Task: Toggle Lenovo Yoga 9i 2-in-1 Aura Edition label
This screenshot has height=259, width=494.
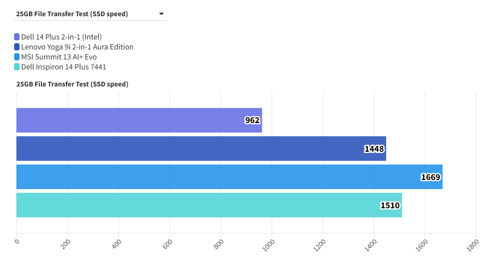Action: click(x=77, y=47)
